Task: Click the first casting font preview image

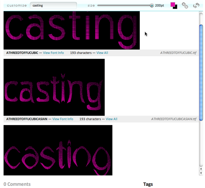Action: point(72,30)
